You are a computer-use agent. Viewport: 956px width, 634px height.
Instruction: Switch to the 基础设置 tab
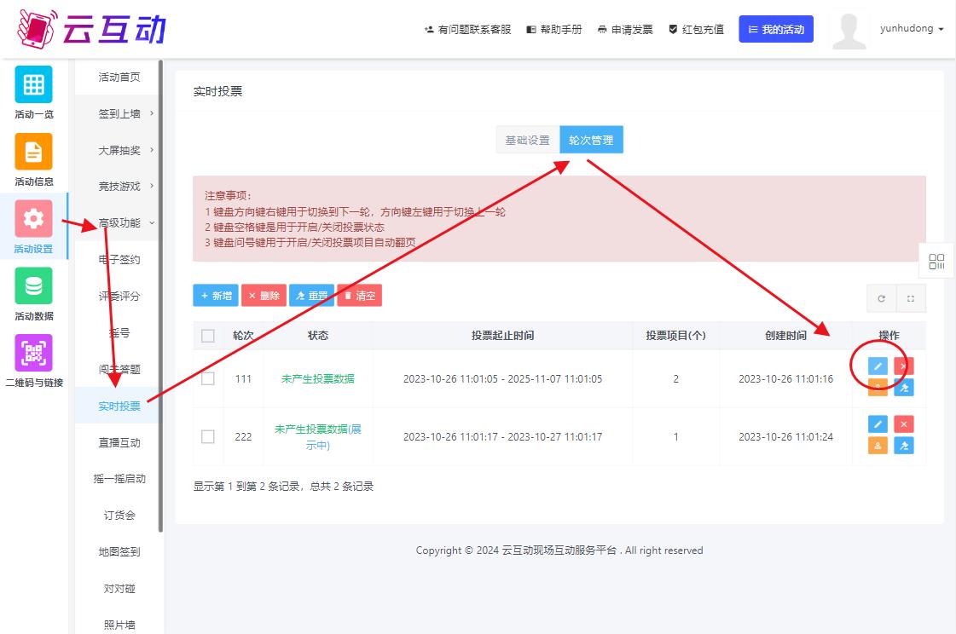527,140
